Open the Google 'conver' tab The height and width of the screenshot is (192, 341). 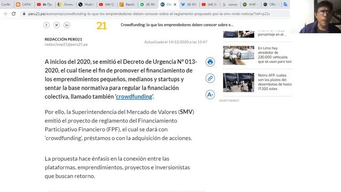click(x=230, y=4)
